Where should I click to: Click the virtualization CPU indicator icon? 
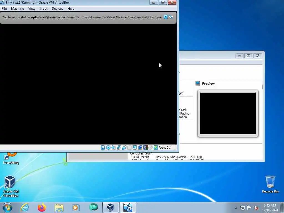145,148
